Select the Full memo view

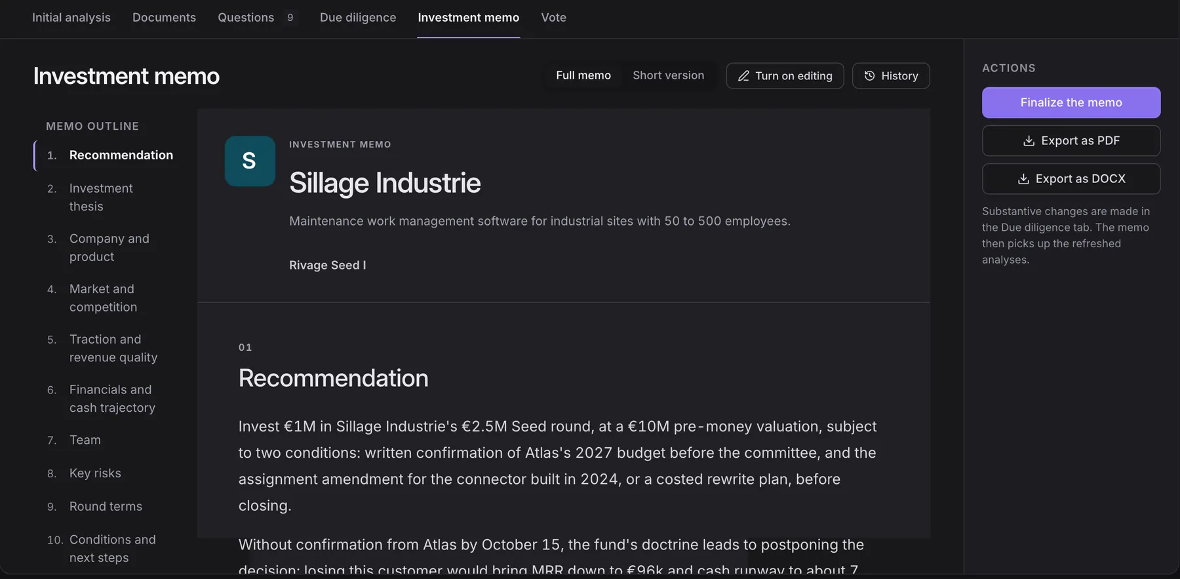pos(583,75)
